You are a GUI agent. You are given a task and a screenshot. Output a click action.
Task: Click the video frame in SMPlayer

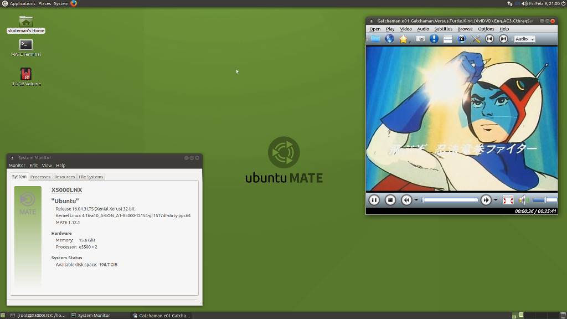[462, 119]
